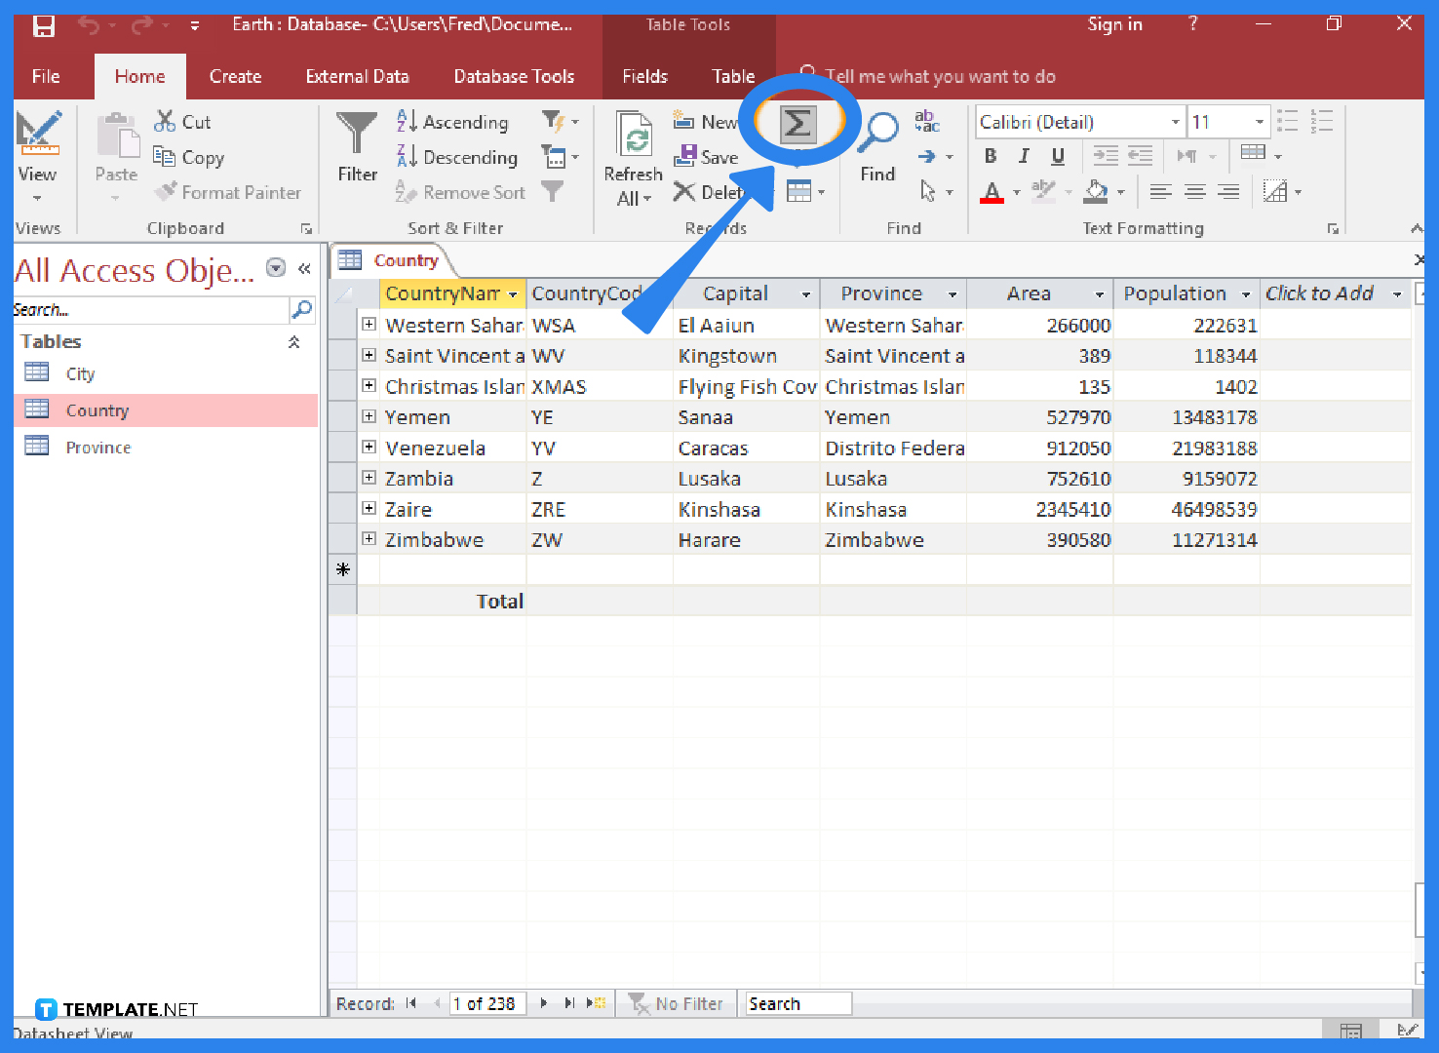Image resolution: width=1439 pixels, height=1053 pixels.
Task: Expand the Zimbabwe record row
Action: point(369,538)
